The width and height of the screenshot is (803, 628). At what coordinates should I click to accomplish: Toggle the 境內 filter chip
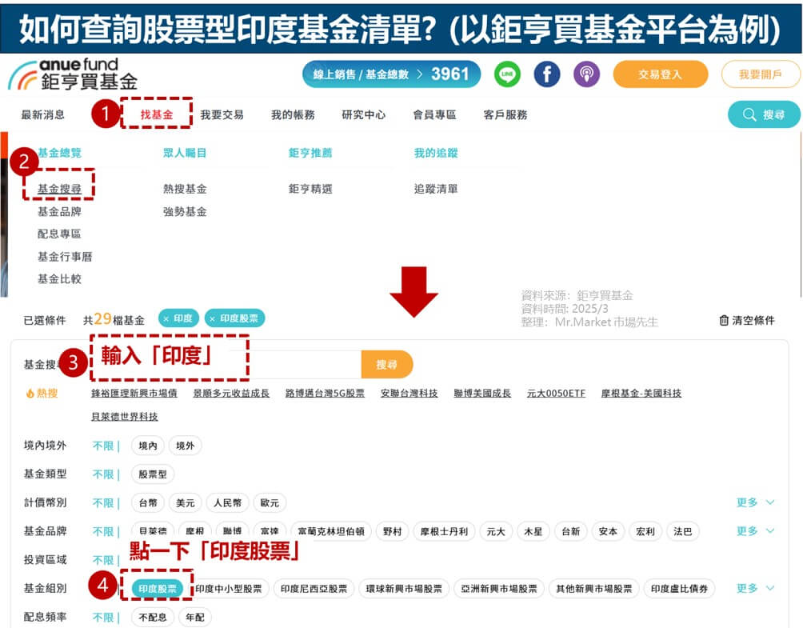[x=148, y=446]
